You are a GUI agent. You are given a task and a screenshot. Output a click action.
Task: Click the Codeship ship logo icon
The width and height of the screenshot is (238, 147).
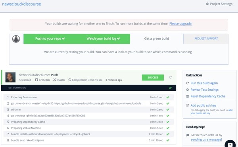tap(16, 39)
